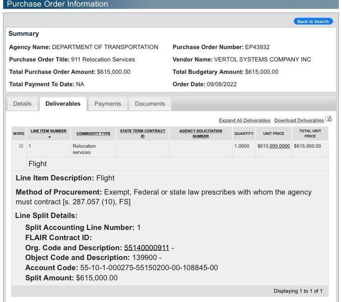Click the MORE column header
The image size is (342, 302).
click(19, 133)
